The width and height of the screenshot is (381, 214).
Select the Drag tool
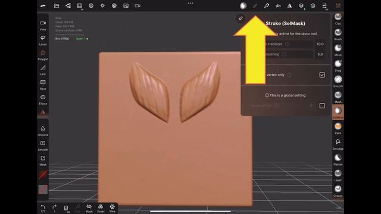pos(338,66)
